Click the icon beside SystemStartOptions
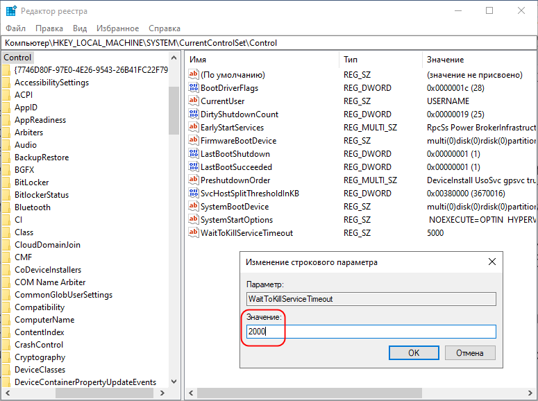The height and width of the screenshot is (401, 538). [194, 219]
